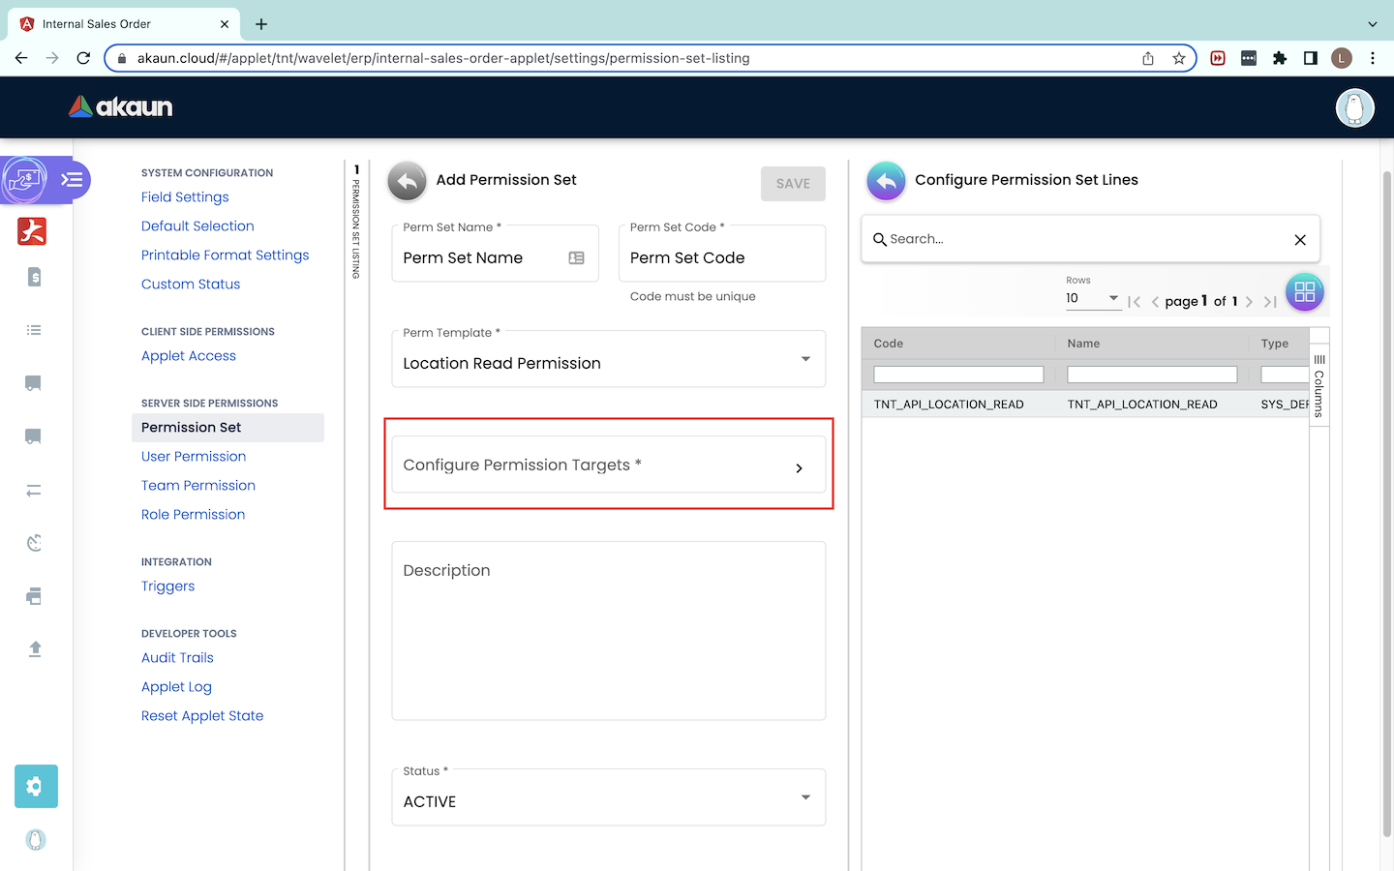Toggle the sidebar menu collapse icon
Image resolution: width=1394 pixels, height=871 pixels.
[x=72, y=180]
